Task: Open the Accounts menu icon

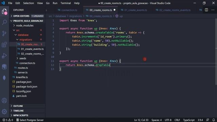Action: [4, 100]
